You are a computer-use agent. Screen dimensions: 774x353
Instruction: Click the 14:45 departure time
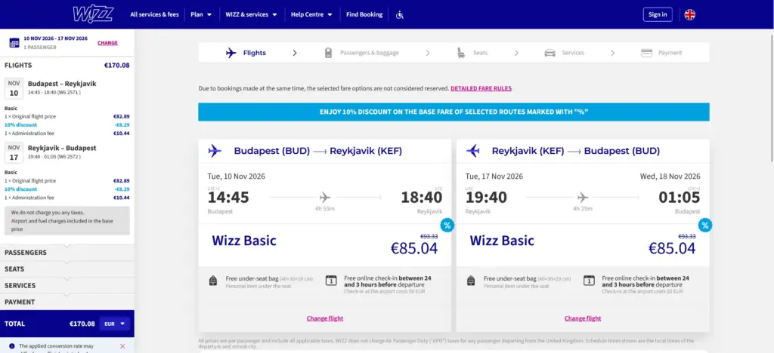228,198
